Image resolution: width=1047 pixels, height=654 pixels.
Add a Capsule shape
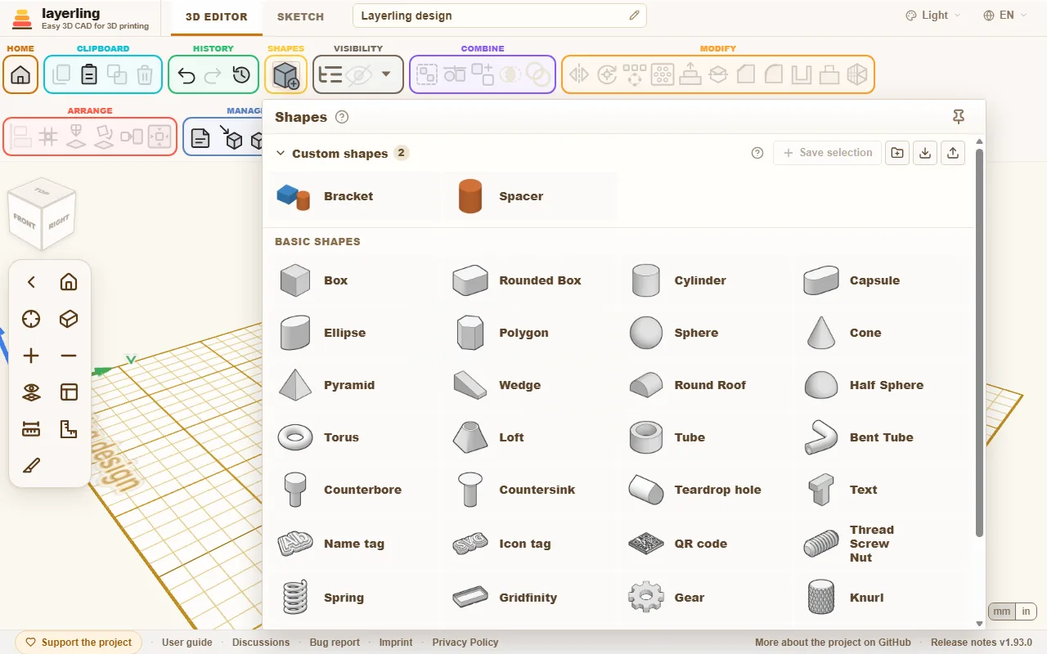click(880, 280)
